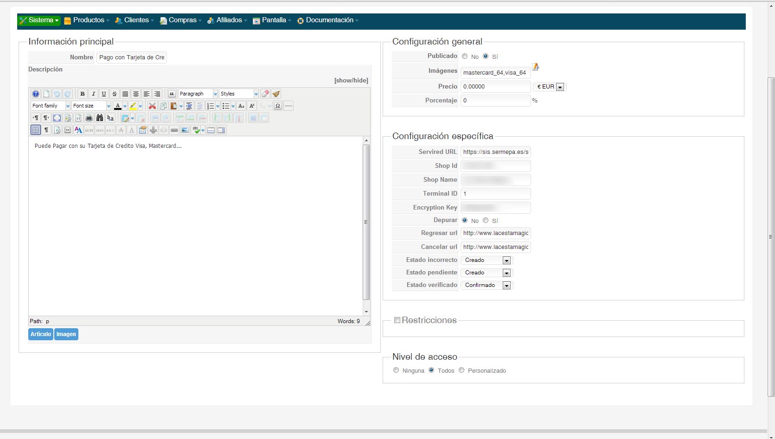Open the EUR currency dropdown
This screenshot has height=439, width=775.
[560, 87]
